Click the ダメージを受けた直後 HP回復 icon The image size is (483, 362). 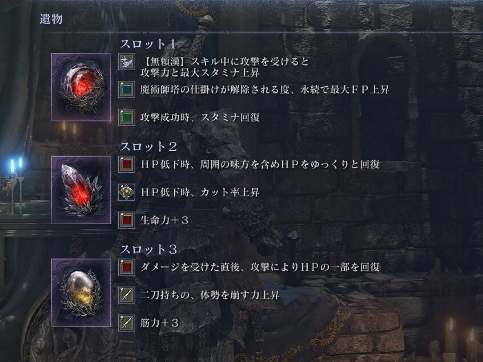[x=126, y=267]
